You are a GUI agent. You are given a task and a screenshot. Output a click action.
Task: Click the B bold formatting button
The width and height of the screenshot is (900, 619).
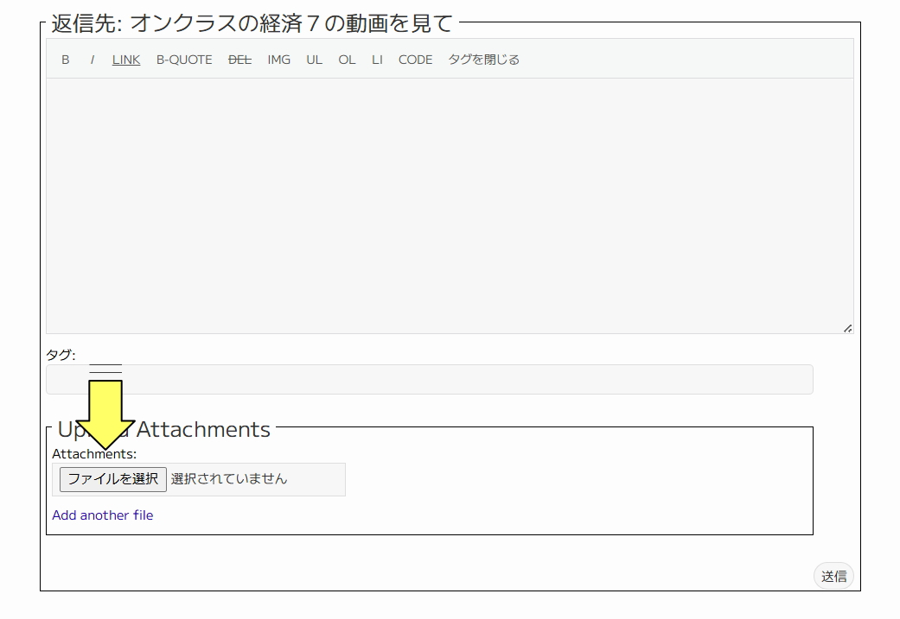66,60
